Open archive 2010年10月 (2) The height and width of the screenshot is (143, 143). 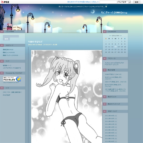click(x=111, y=130)
